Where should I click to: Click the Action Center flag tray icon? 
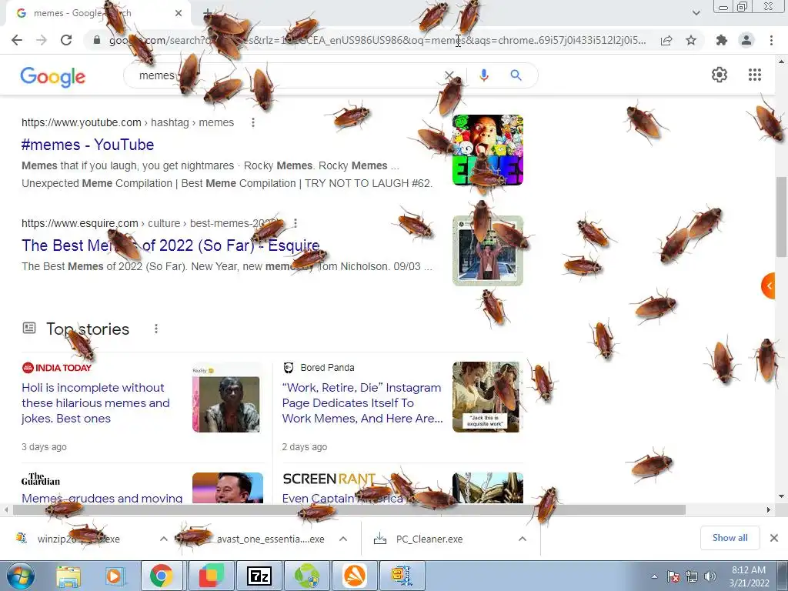673,576
